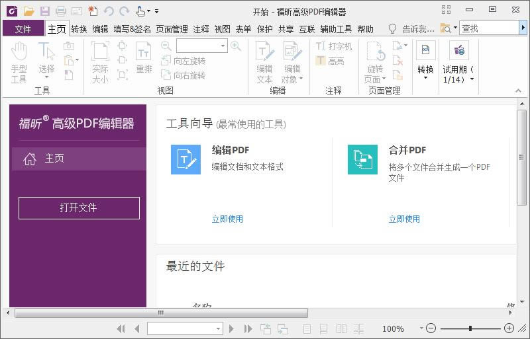530x339 pixels.
Task: Open the 100% zoom dropdown in status bar
Action: pyautogui.click(x=421, y=328)
